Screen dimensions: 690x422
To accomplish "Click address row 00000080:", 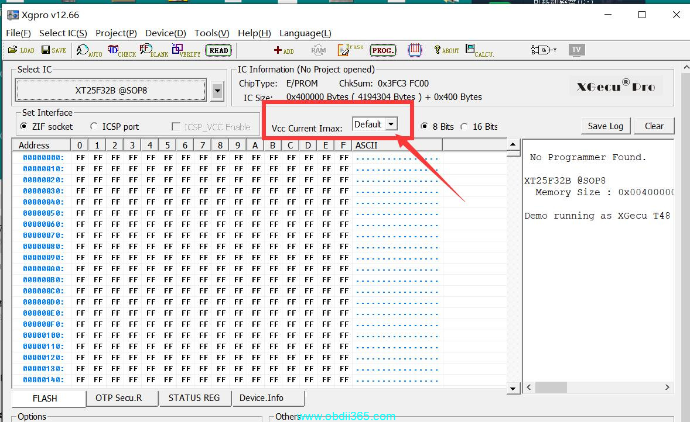I will [43, 246].
